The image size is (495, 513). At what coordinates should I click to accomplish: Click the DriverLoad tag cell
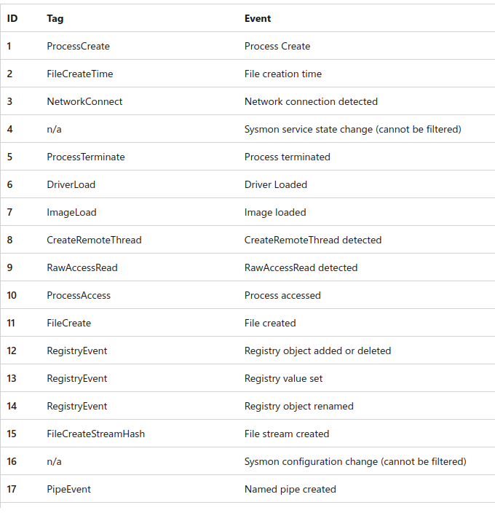pyautogui.click(x=71, y=184)
